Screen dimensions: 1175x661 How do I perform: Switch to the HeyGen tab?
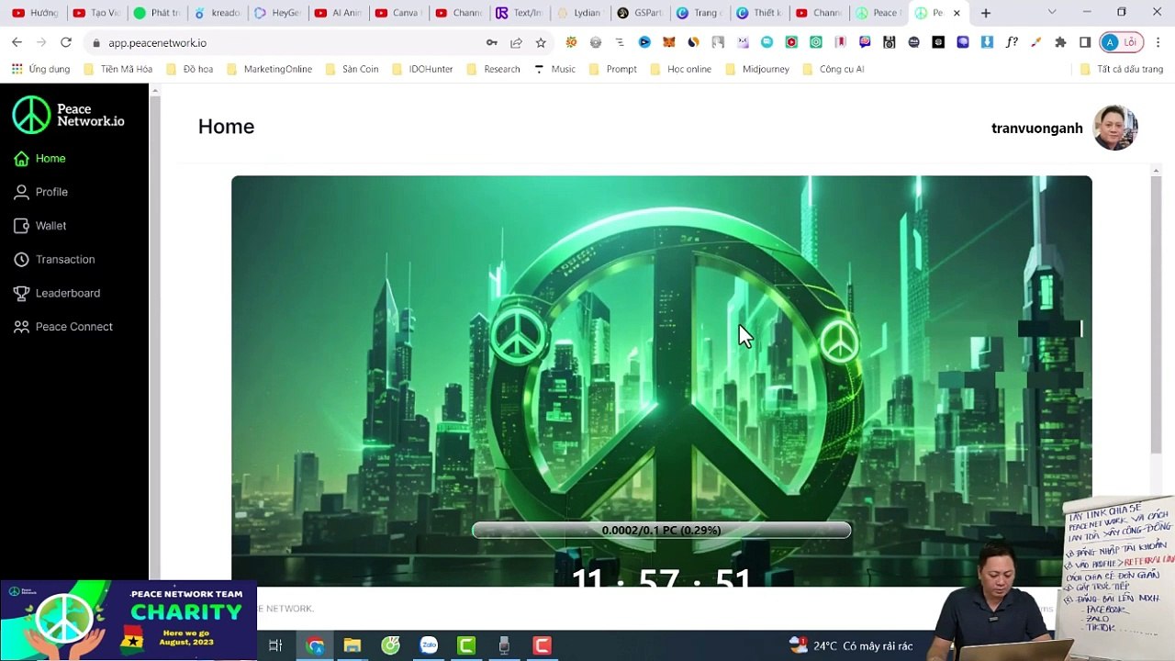pyautogui.click(x=278, y=13)
